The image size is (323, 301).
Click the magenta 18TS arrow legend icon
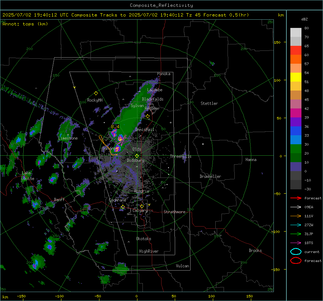pos(296,243)
